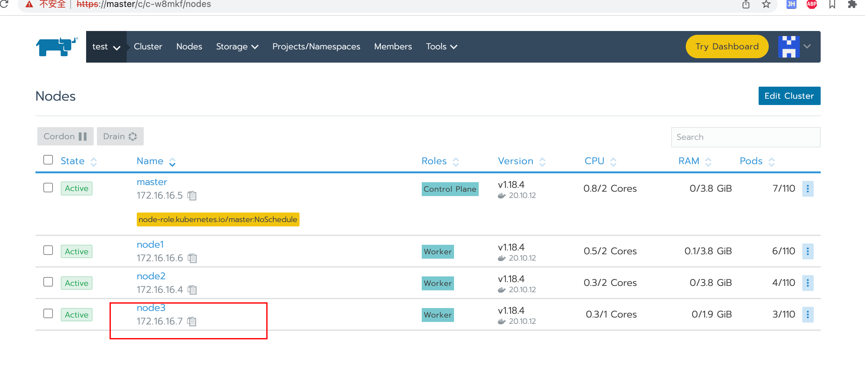Sort nodes by Pods column
Screen dimensions: 865x389
click(757, 161)
